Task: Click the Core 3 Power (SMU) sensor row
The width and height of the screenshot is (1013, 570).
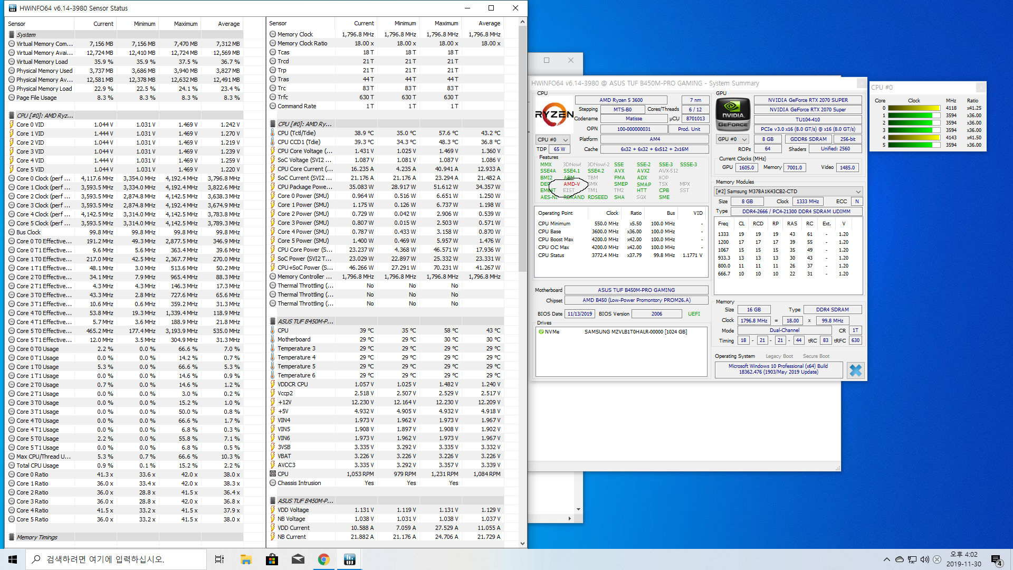Action: [385, 223]
